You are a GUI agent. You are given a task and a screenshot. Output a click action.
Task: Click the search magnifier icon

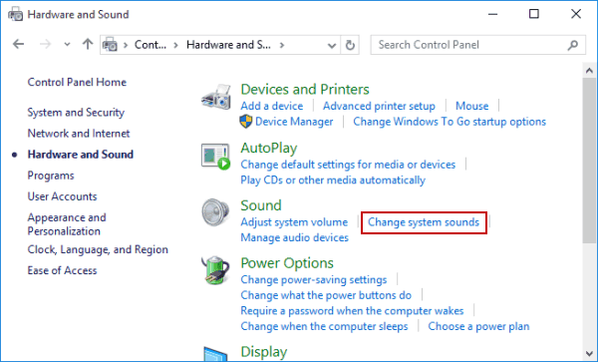572,46
